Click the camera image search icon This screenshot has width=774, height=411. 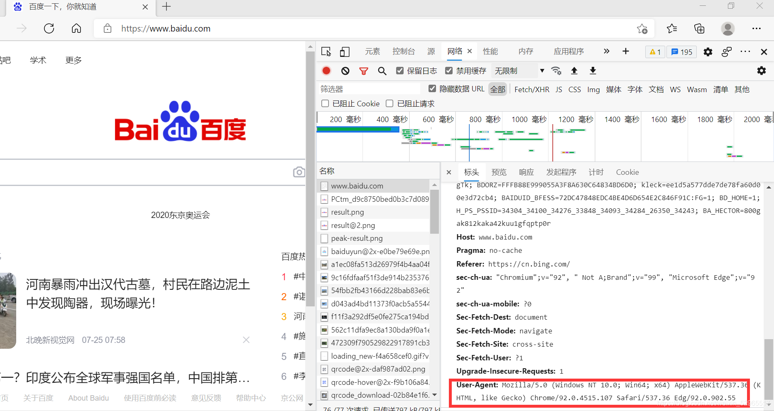[299, 172]
